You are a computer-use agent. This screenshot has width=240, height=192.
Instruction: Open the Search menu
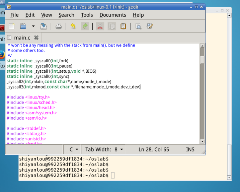66,15
